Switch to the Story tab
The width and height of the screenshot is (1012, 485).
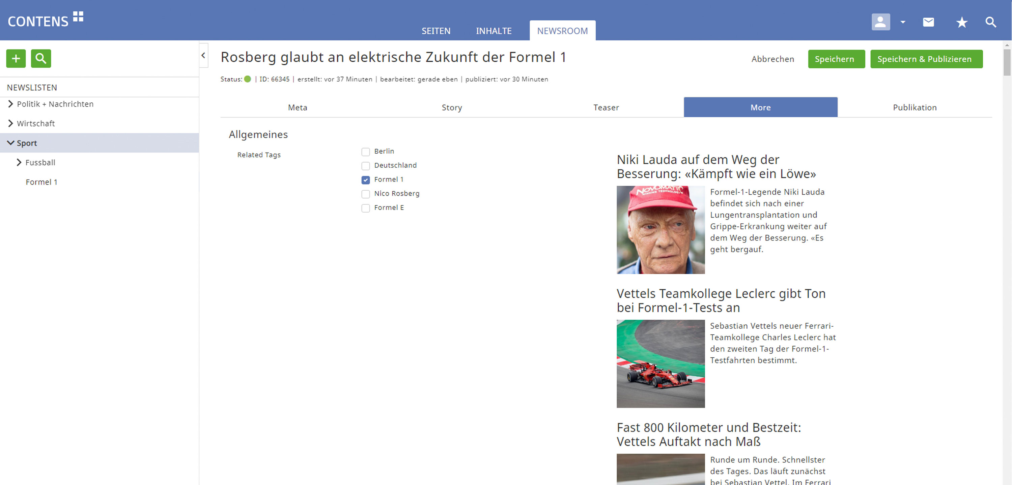point(451,107)
